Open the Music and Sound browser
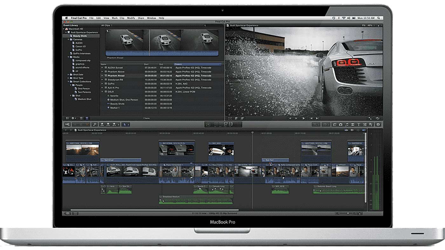 pyautogui.click(x=347, y=125)
